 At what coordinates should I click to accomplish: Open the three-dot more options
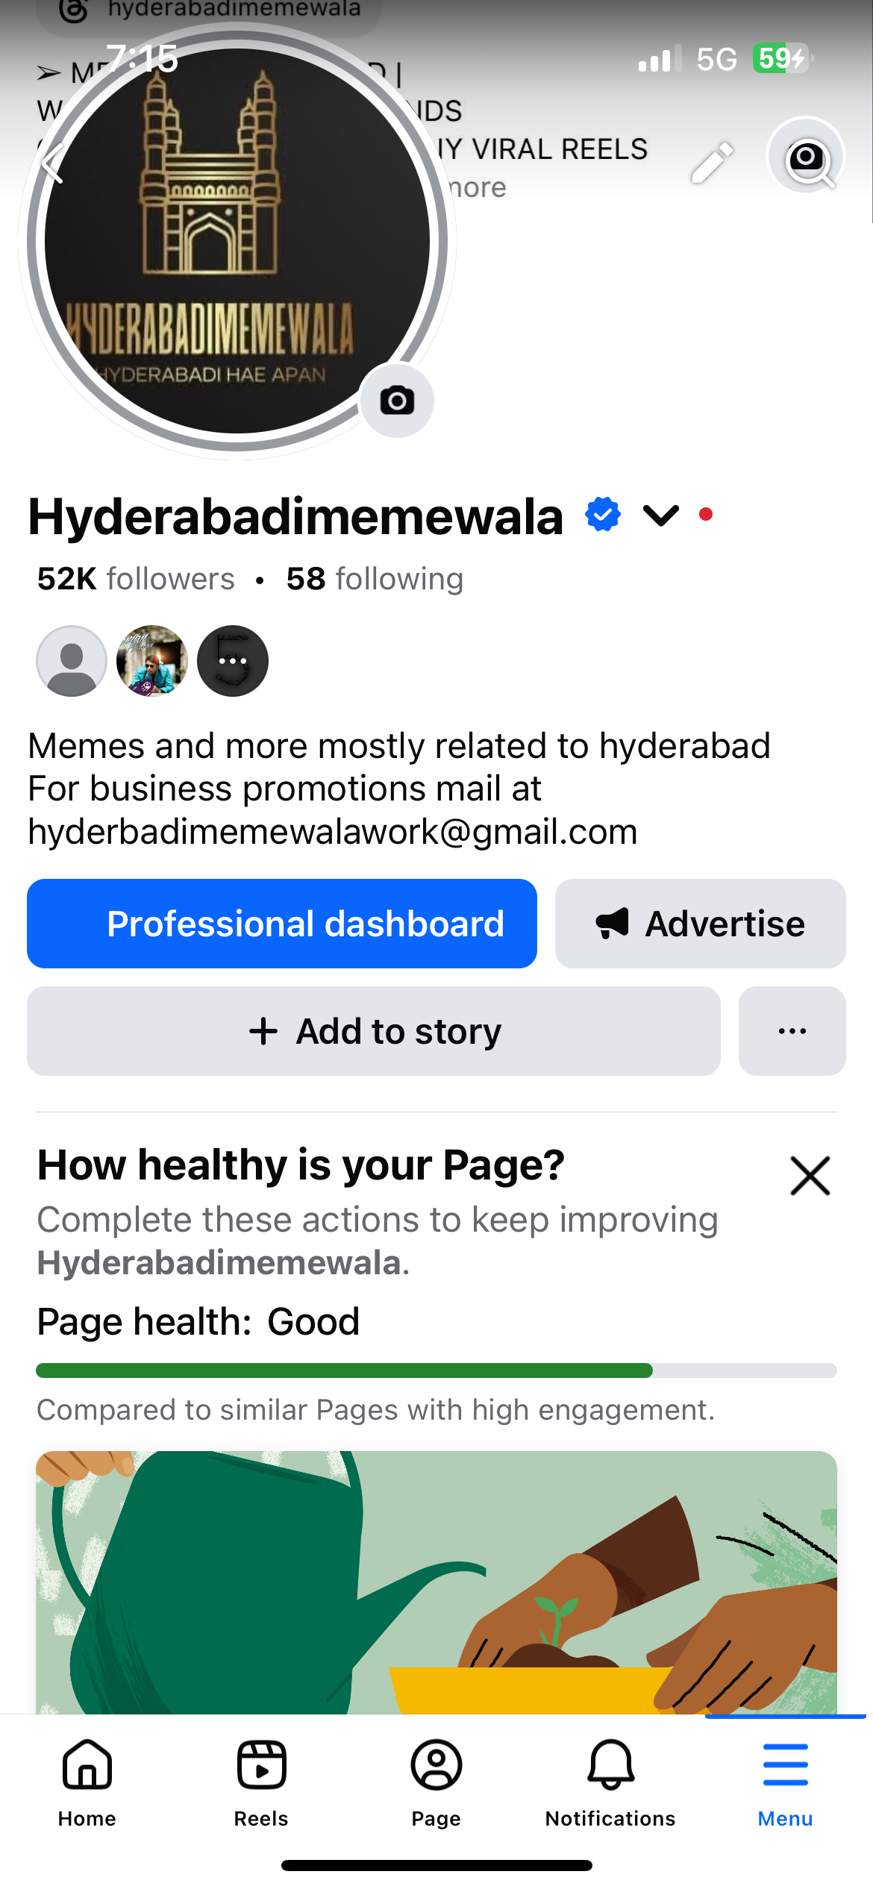coord(792,1031)
